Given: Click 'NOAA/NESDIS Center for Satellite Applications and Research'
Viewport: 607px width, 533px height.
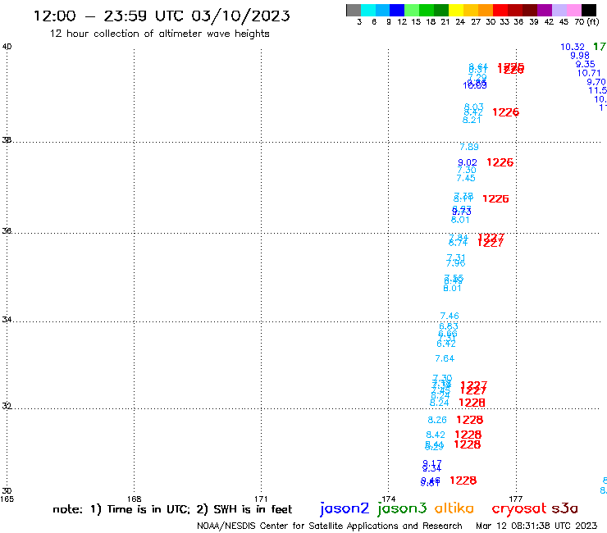Looking at the screenshot, I should coord(330,526).
